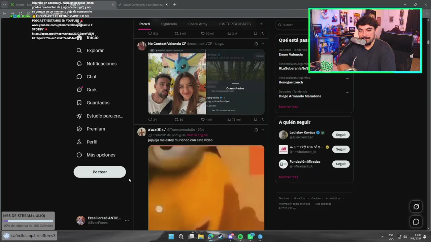Open Notificaciones from the sidebar
Screen dimensions: 431x242
pos(97,64)
